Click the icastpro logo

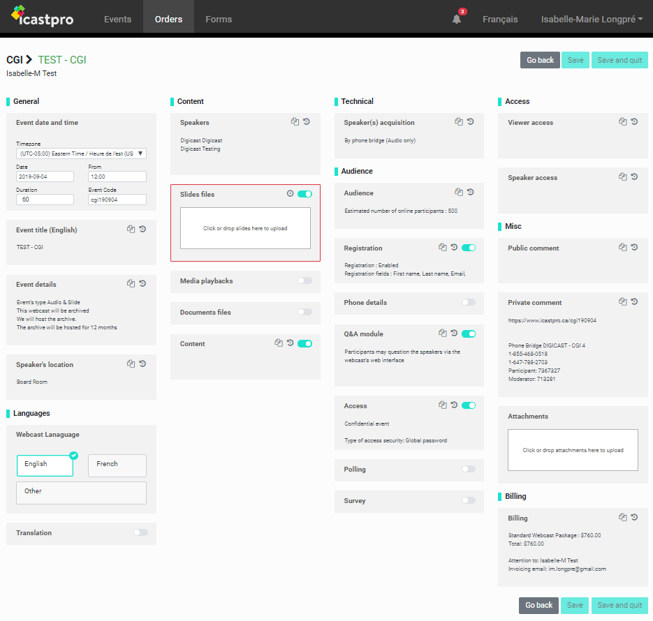point(43,18)
